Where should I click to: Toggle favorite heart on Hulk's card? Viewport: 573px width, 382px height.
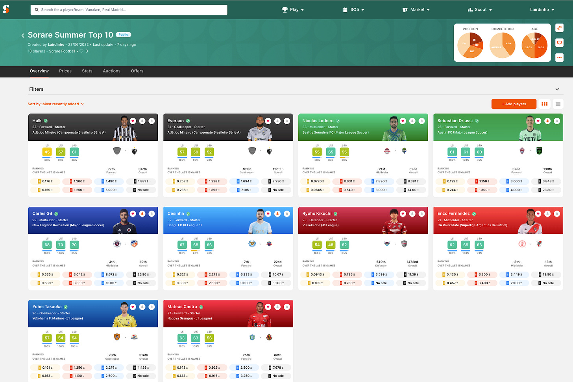coord(133,121)
